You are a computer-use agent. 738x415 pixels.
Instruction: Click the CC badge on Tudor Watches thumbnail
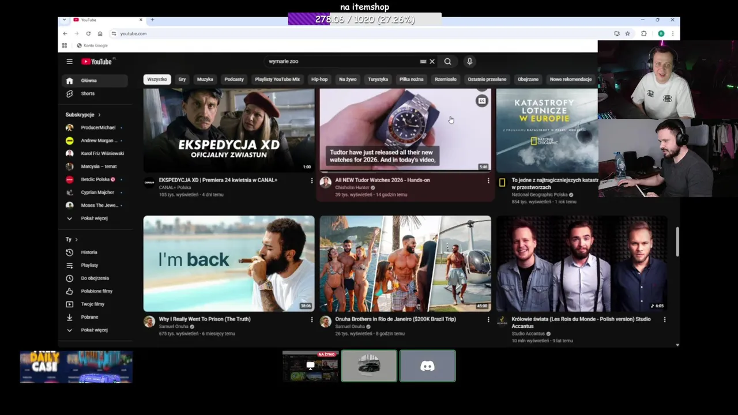pos(481,101)
